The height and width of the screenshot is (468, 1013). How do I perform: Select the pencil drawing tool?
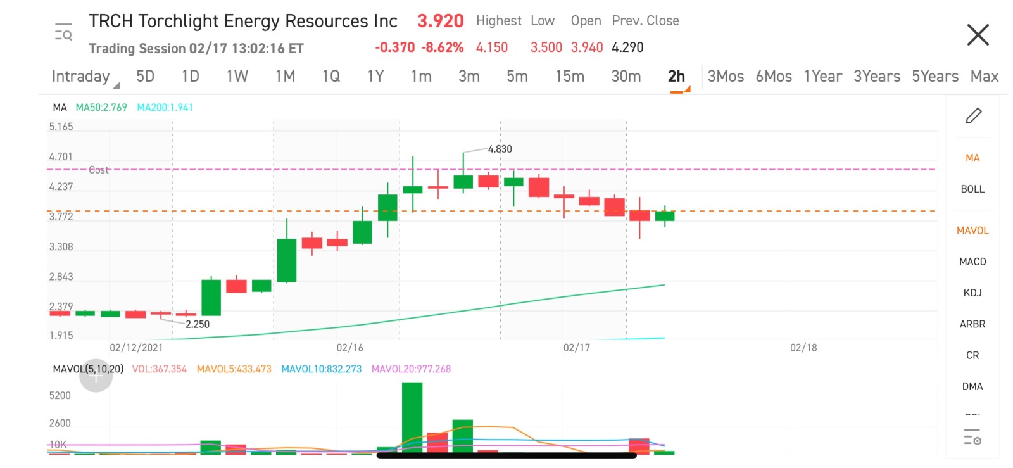973,115
